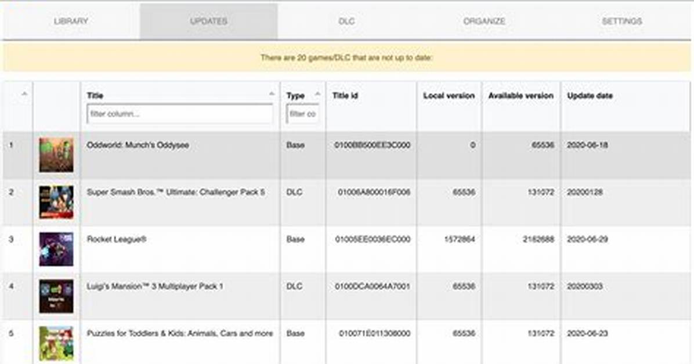Screen dimensions: 694x364
Task: Open the LIBRARY tab
Action: [x=71, y=21]
